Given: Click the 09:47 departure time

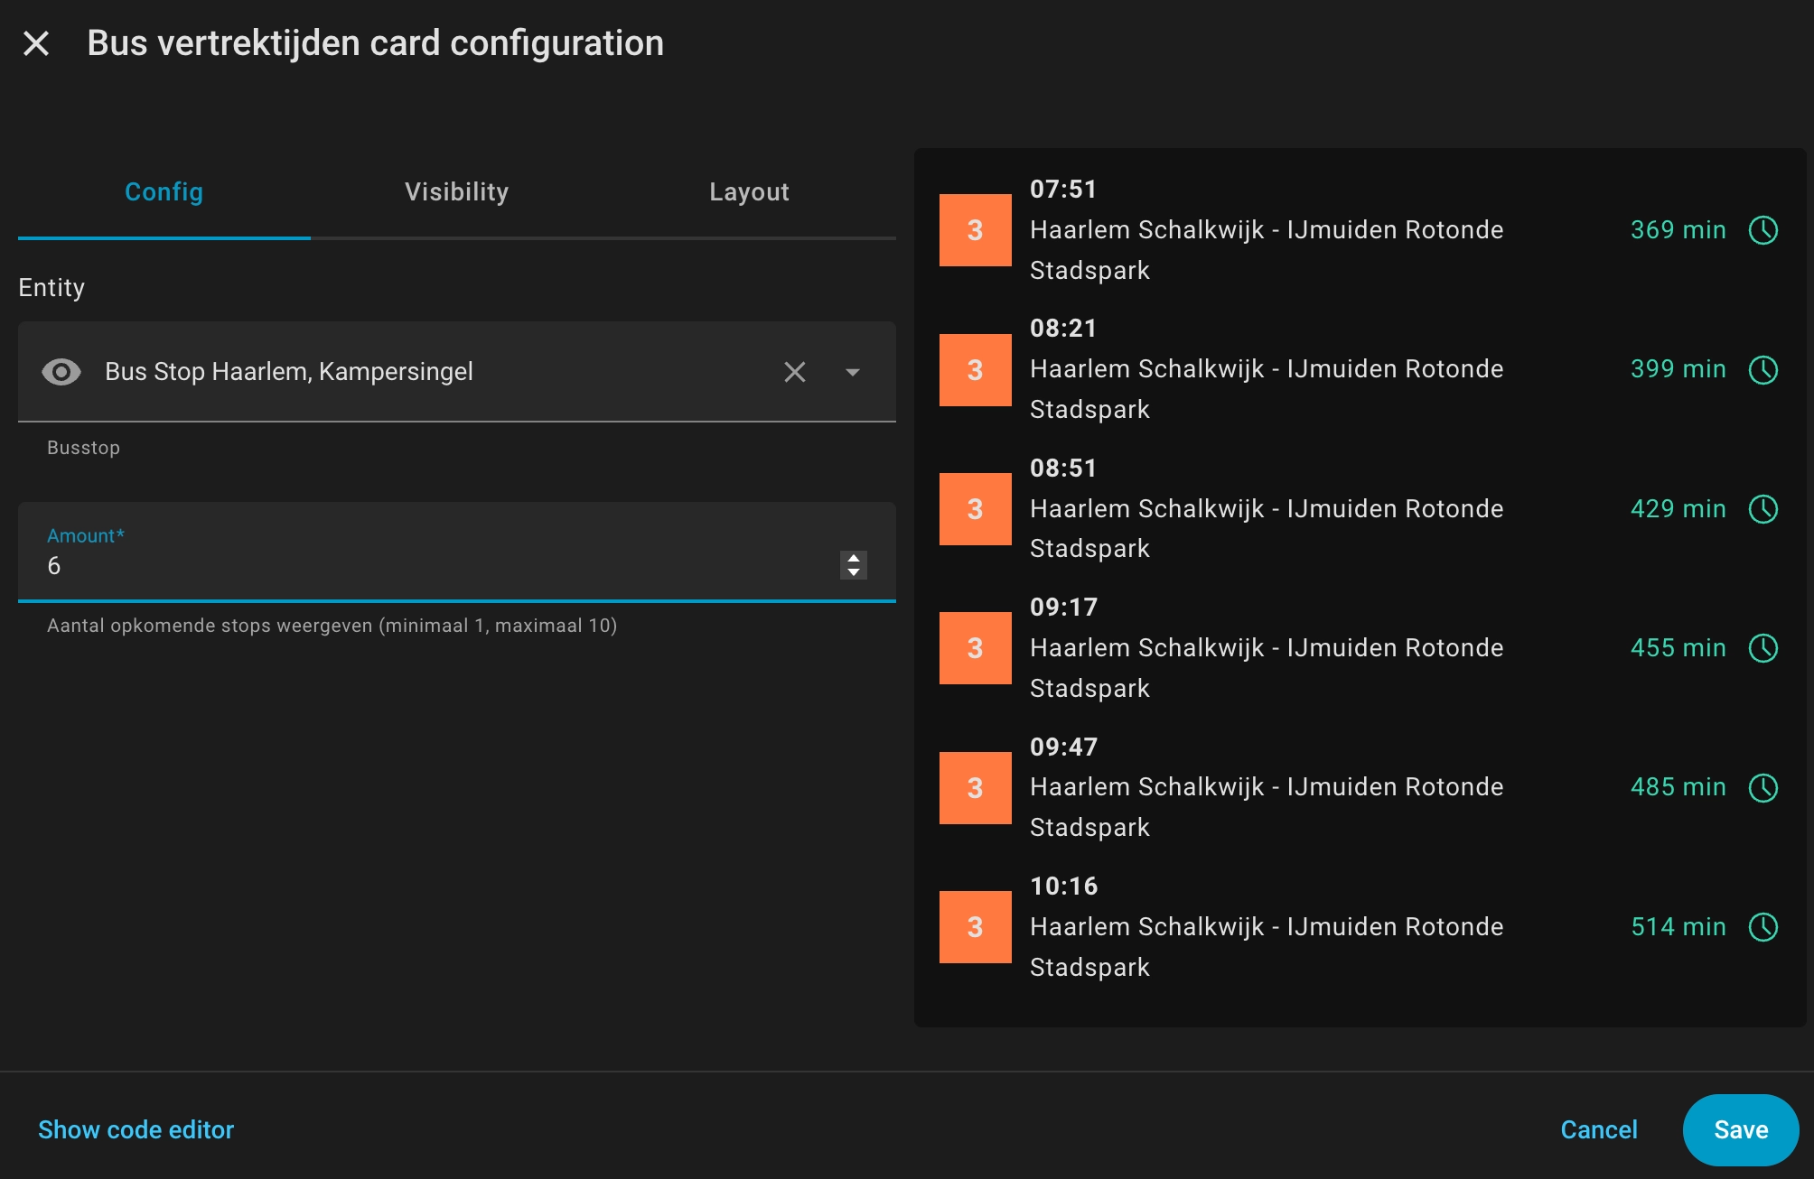Looking at the screenshot, I should [1063, 747].
